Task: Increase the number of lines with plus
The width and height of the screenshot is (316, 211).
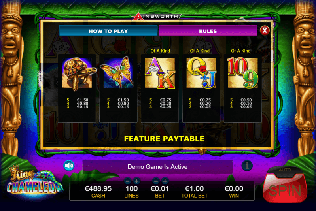Action: click(136, 181)
